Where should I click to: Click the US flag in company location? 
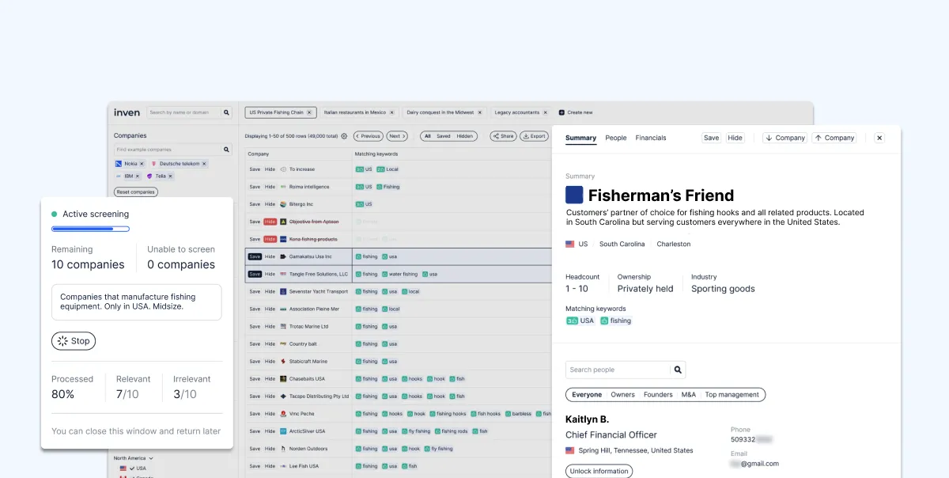coord(570,245)
